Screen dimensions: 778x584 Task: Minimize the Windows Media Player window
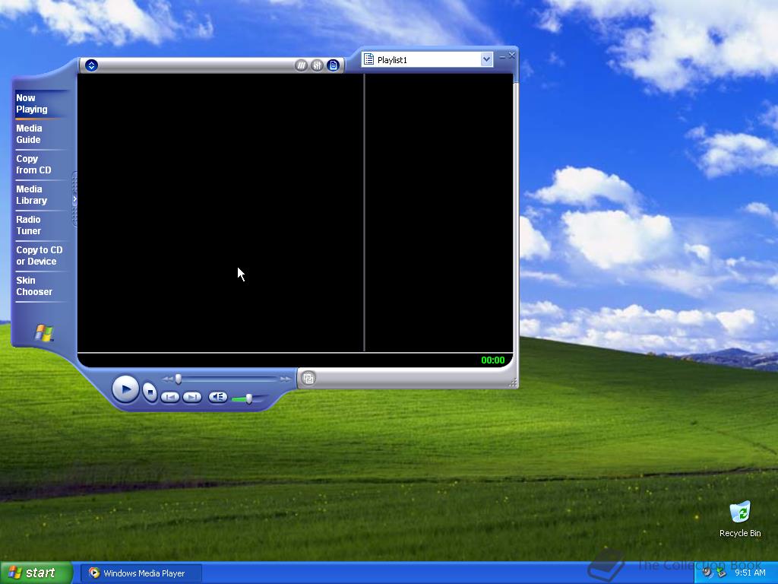(x=502, y=56)
